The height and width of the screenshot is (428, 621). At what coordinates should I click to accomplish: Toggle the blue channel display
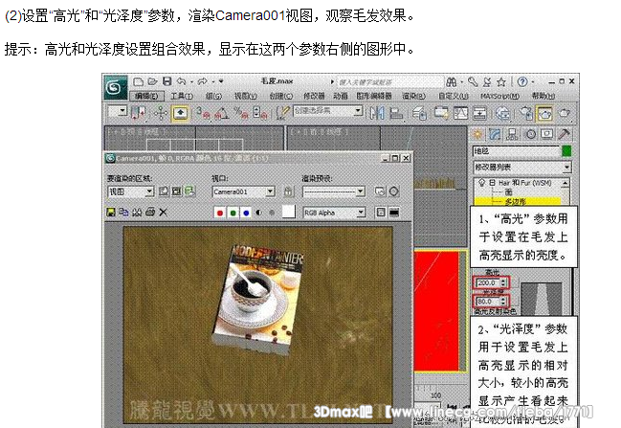246,212
